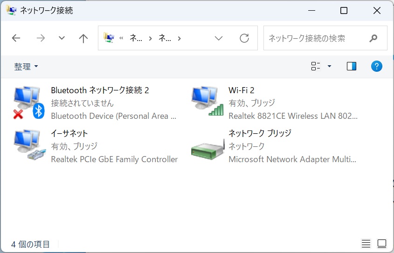Select the ネットワーク ブリッジ icon
Screen dimensions: 394x253
pos(207,146)
